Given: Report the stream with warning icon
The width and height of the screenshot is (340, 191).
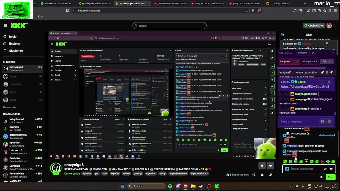Looking at the screenshot, I should click(262, 175).
